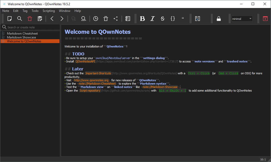The width and height of the screenshot is (271, 162).
Task: Click the Search or create note field
Action: click(30, 27)
